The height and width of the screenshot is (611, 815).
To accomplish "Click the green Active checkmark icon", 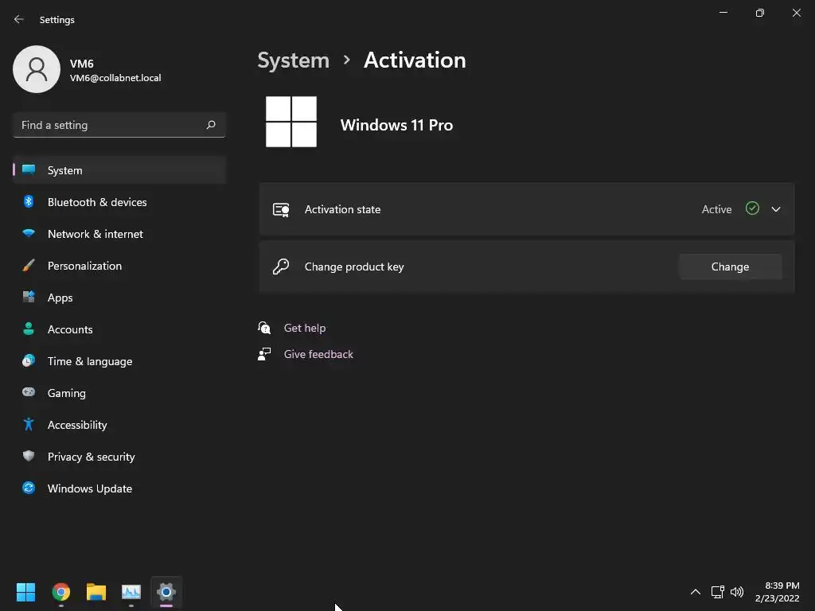I will [752, 208].
